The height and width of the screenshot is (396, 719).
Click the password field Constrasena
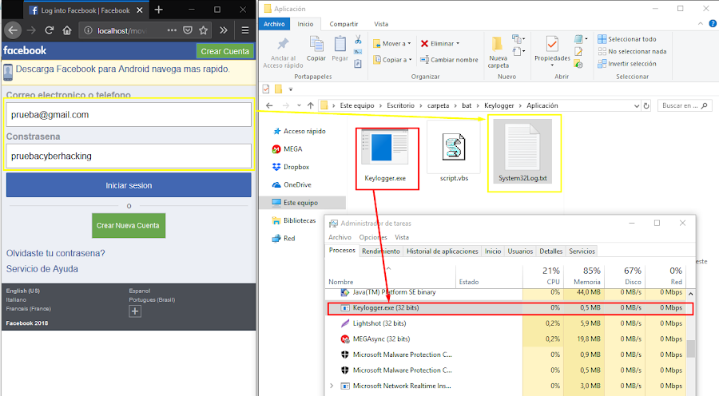pyautogui.click(x=129, y=156)
